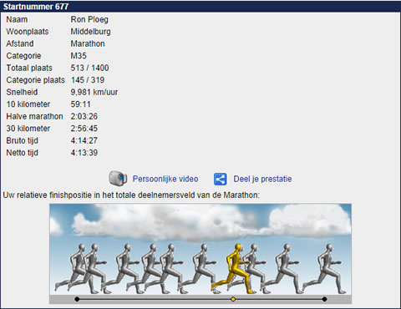Click the rightmost gray runner figure
The height and width of the screenshot is (309, 401).
coord(324,269)
